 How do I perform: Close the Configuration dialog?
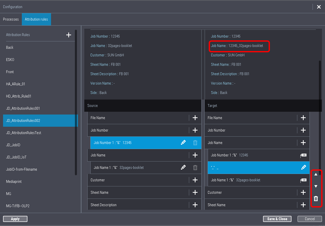click(319, 7)
